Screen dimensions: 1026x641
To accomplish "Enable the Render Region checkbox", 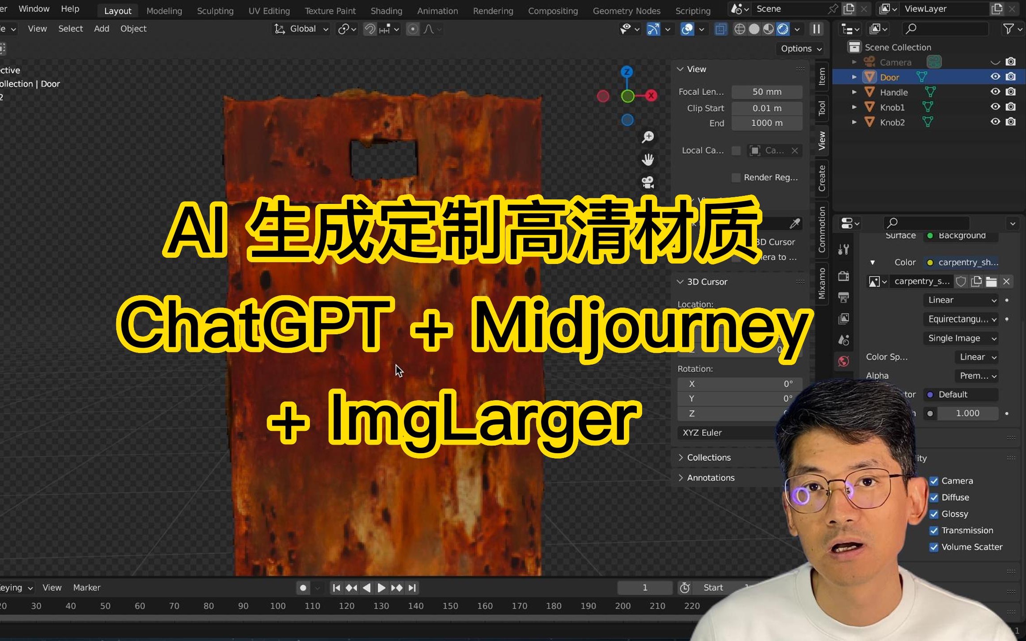I will (736, 177).
